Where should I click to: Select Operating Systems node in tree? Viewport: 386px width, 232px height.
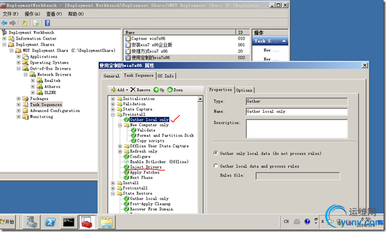(49, 63)
